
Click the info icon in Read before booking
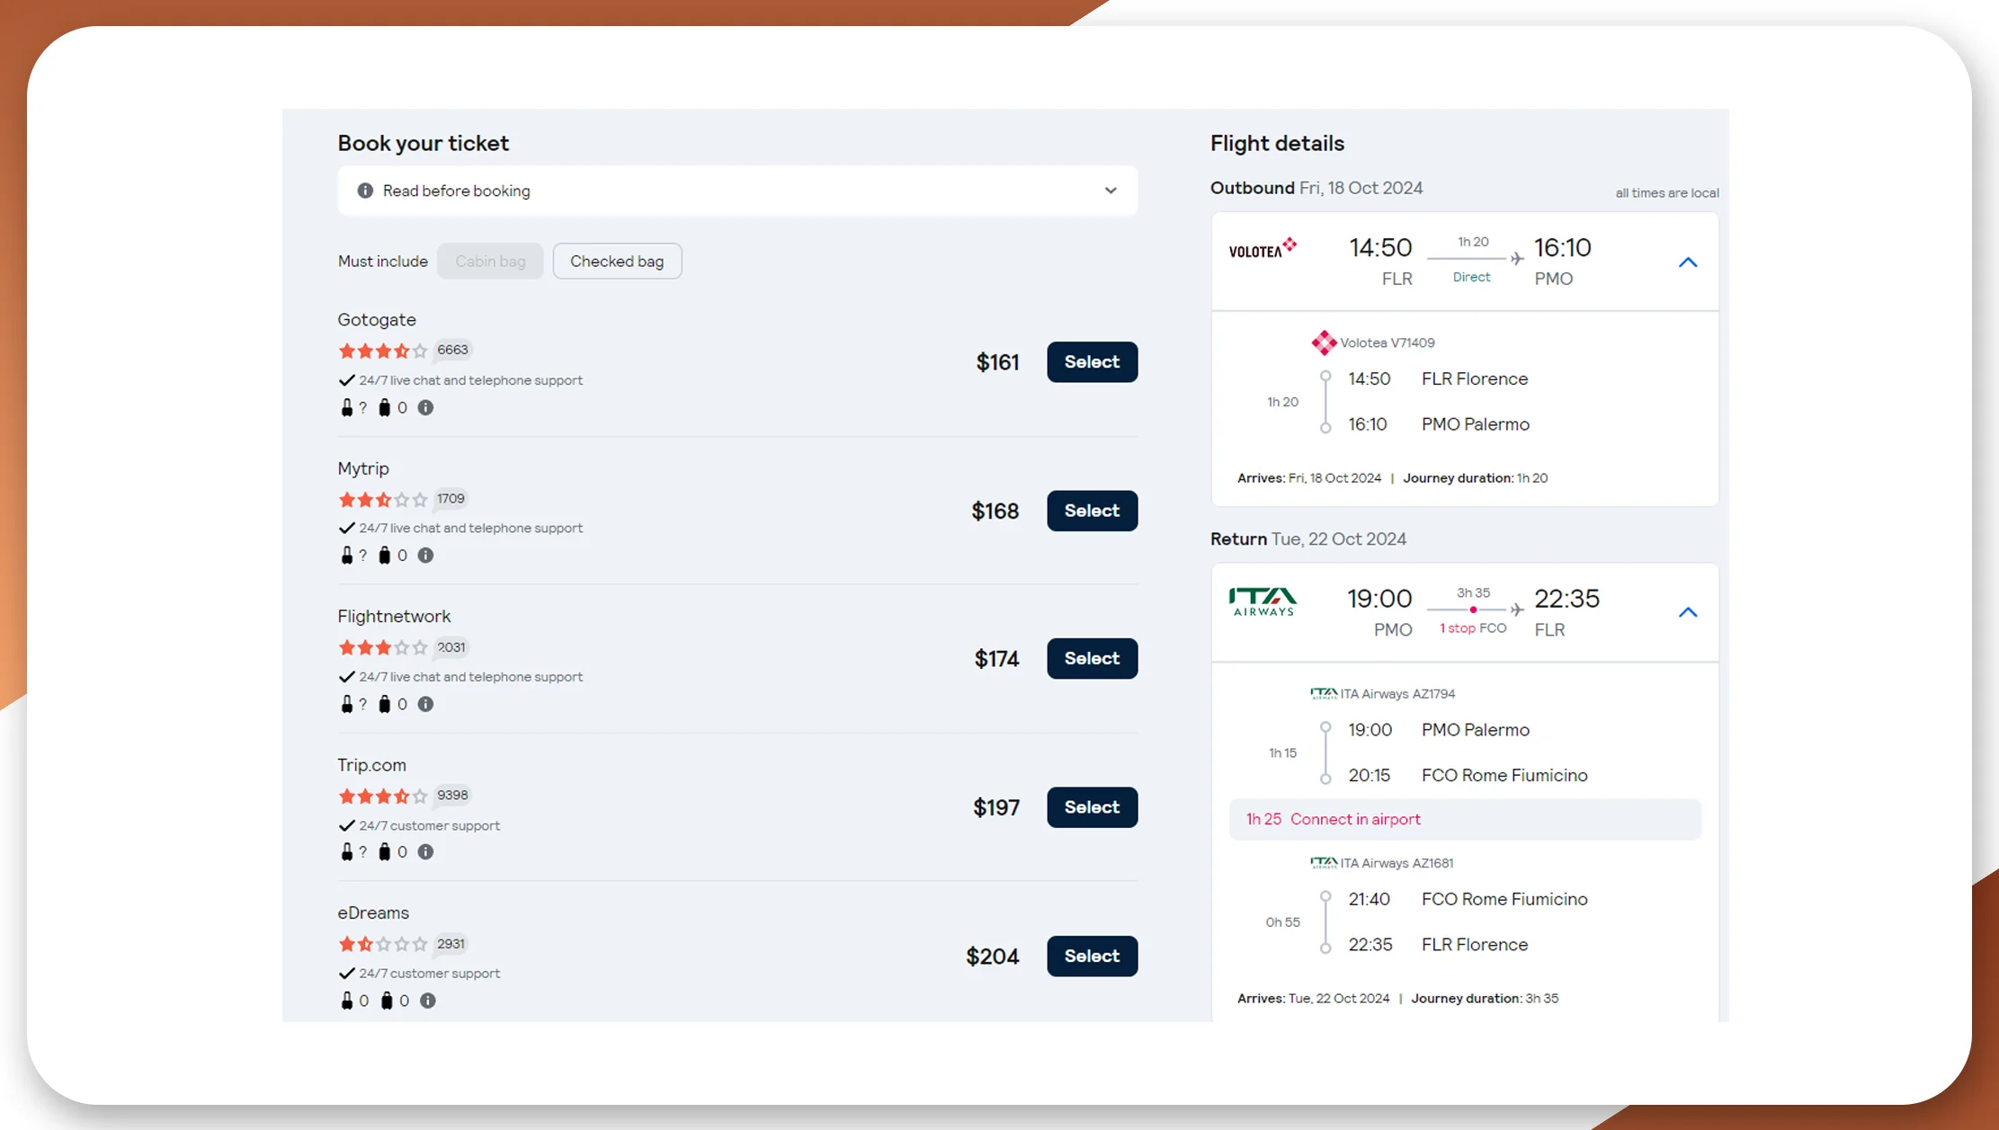[365, 191]
